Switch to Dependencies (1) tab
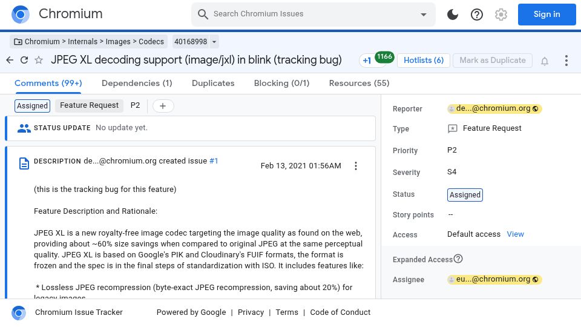The image size is (581, 327). (137, 83)
